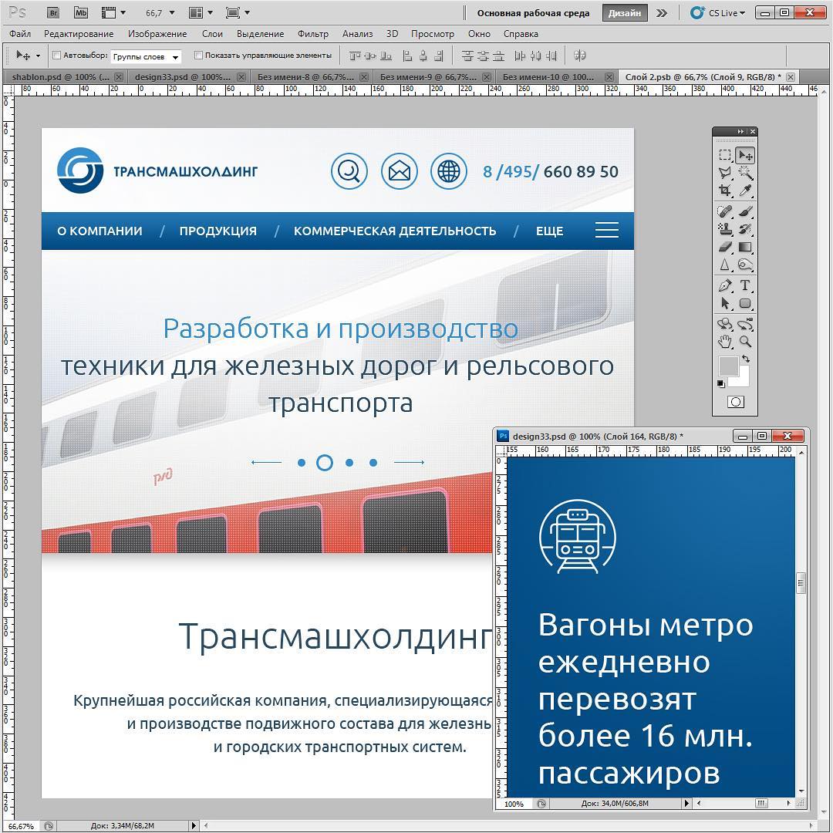Select the Magic Wand tool
833x833 pixels.
click(745, 173)
